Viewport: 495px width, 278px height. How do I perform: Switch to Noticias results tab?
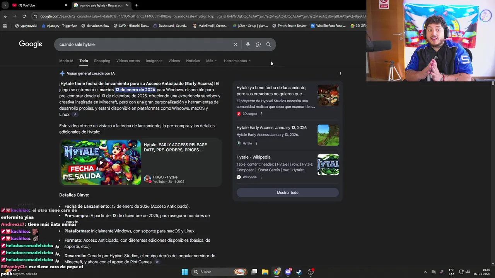[193, 61]
